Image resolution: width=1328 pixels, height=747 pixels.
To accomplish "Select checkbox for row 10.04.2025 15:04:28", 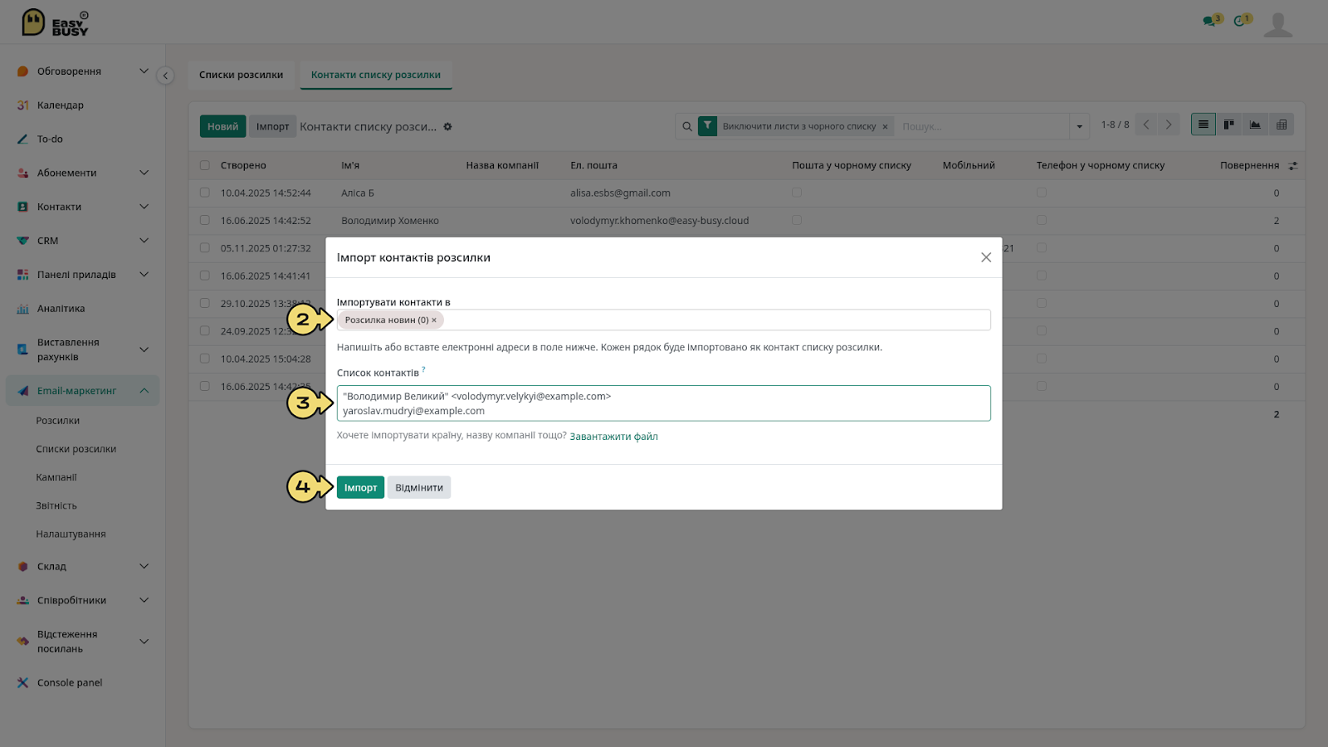I will [x=205, y=359].
